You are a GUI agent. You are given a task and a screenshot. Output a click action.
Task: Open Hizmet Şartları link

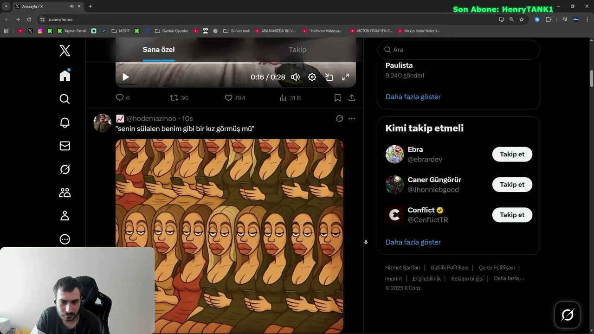402,268
